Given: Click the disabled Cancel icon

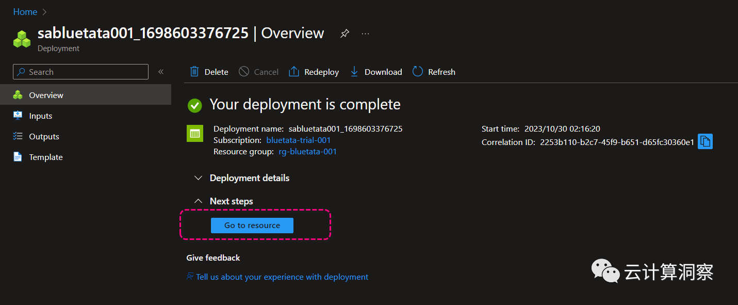Looking at the screenshot, I should coord(244,72).
